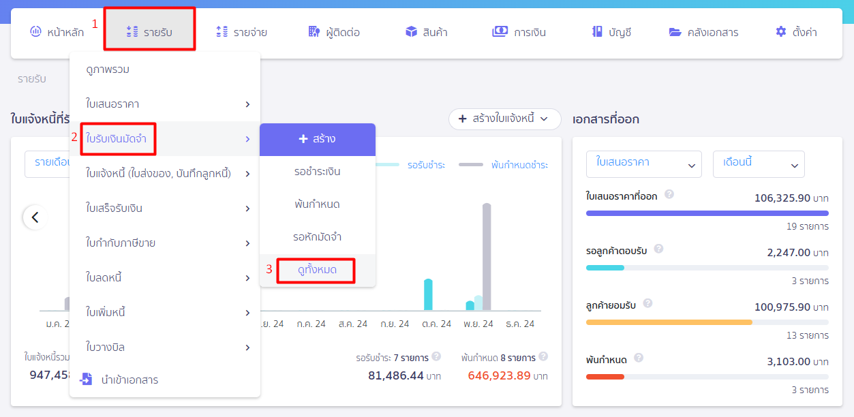Click the สร้างใบแจ้งหนี้ button
Image resolution: width=854 pixels, height=417 pixels.
point(505,119)
